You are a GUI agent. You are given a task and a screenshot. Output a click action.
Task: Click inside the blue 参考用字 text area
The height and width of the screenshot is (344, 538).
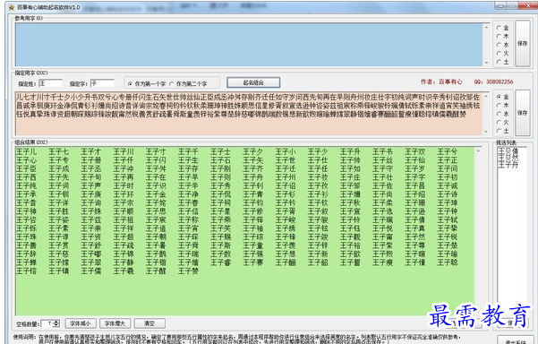[x=249, y=45]
